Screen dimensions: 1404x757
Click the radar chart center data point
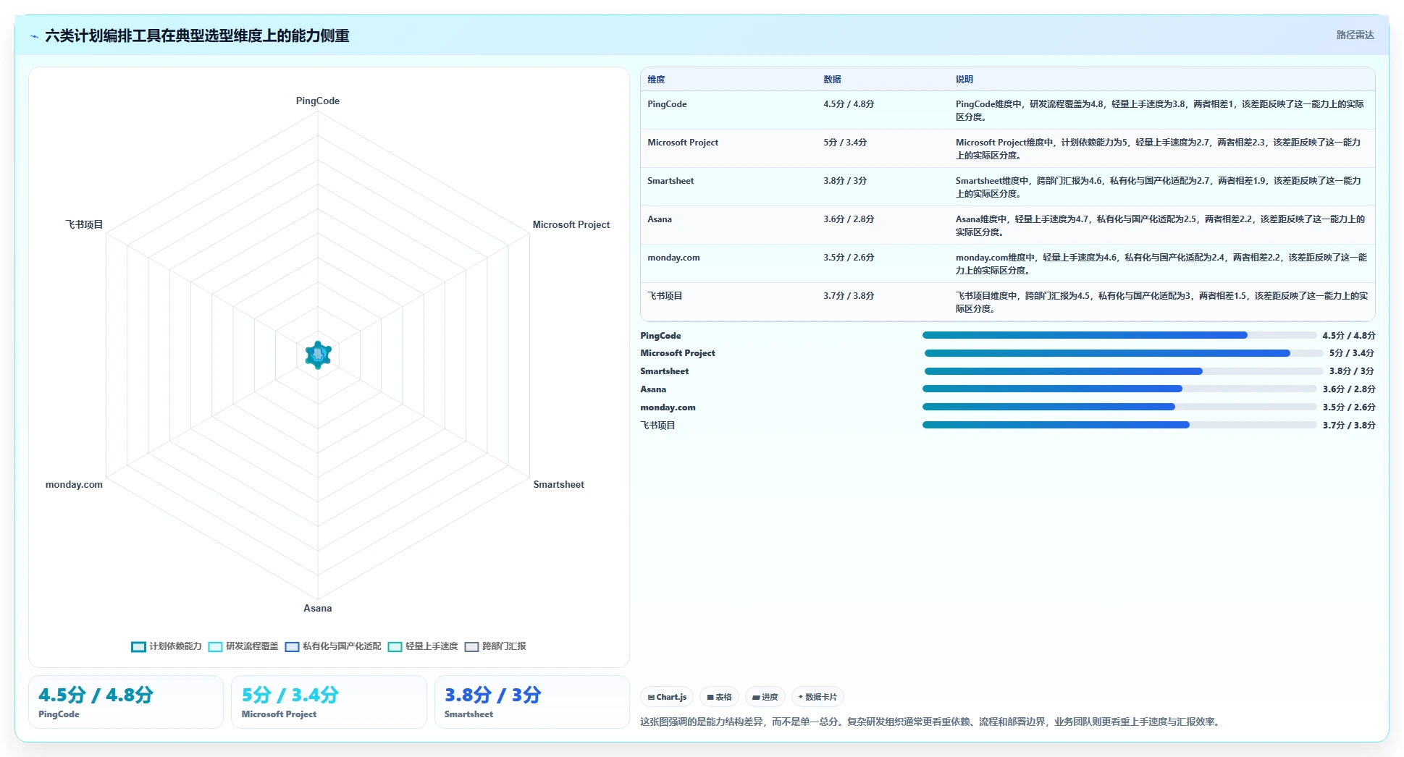(x=318, y=355)
